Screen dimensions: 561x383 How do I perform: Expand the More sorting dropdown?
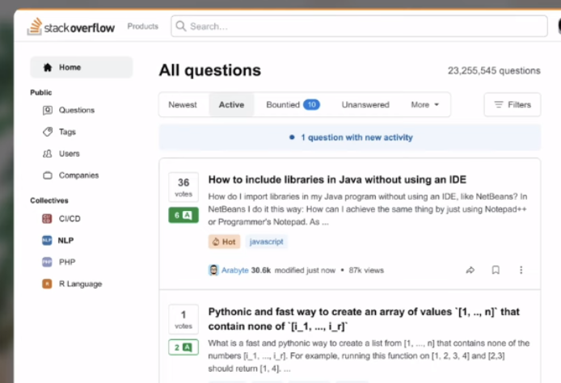coord(425,105)
